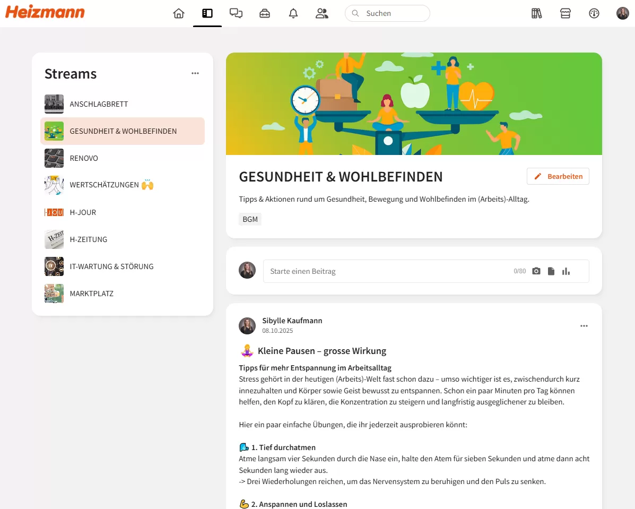Click the Suchen search field
Viewport: 635px width, 509px height.
(388, 13)
